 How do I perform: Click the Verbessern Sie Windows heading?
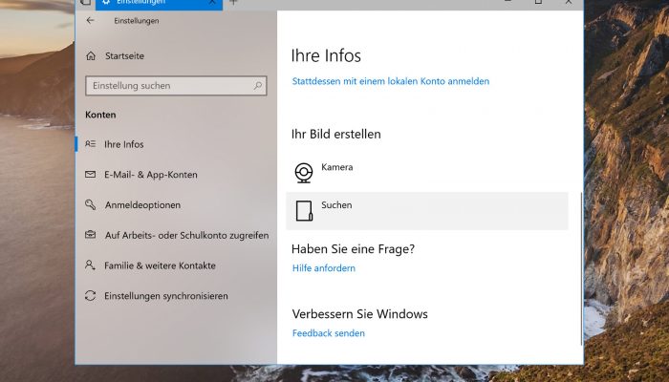360,314
